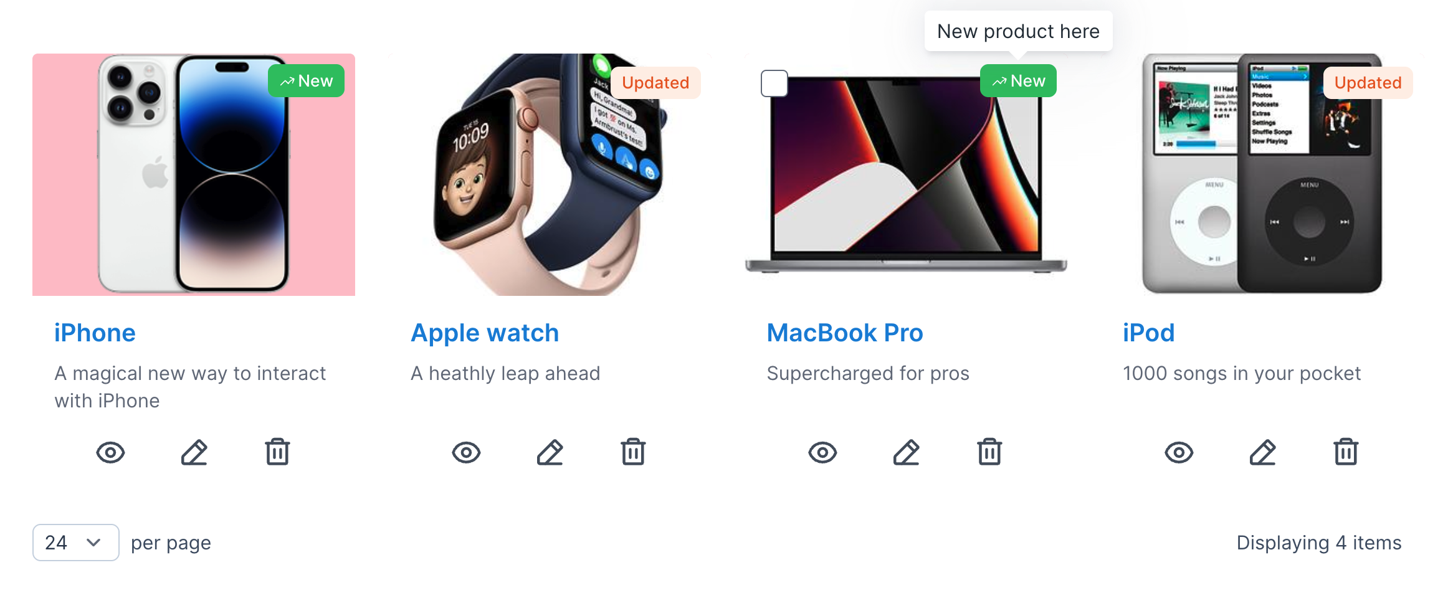Select the MacBook Pro card checkbox
Image resolution: width=1453 pixels, height=593 pixels.
[774, 83]
